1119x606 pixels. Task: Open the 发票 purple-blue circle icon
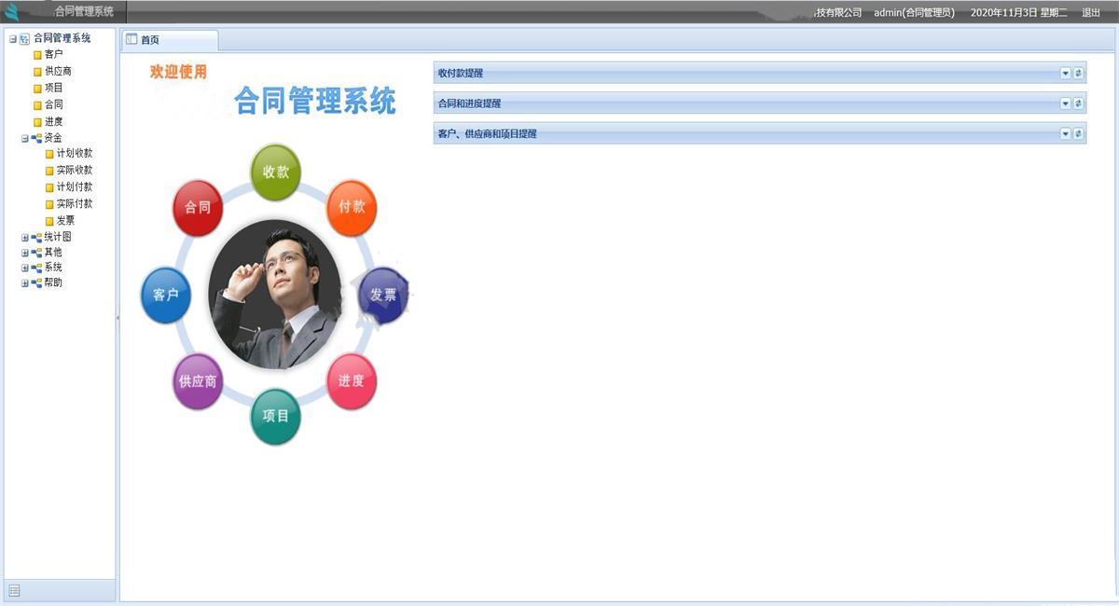(x=383, y=295)
